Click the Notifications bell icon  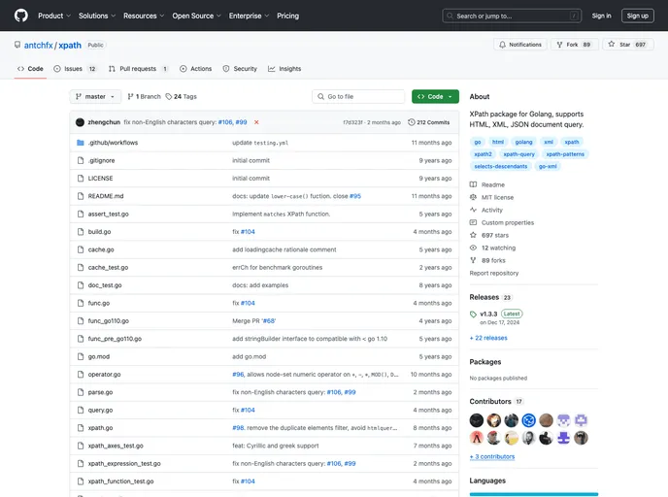(x=502, y=45)
